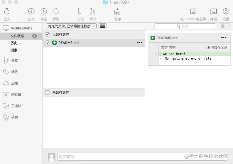Click the Push (推送) toolbar icon
This screenshot has height=164, width=233.
pos(44,11)
